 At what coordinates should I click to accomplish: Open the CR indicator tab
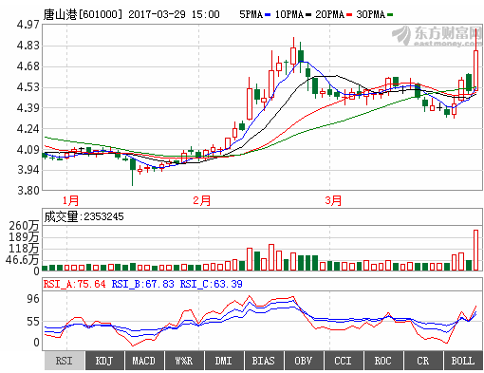423,361
